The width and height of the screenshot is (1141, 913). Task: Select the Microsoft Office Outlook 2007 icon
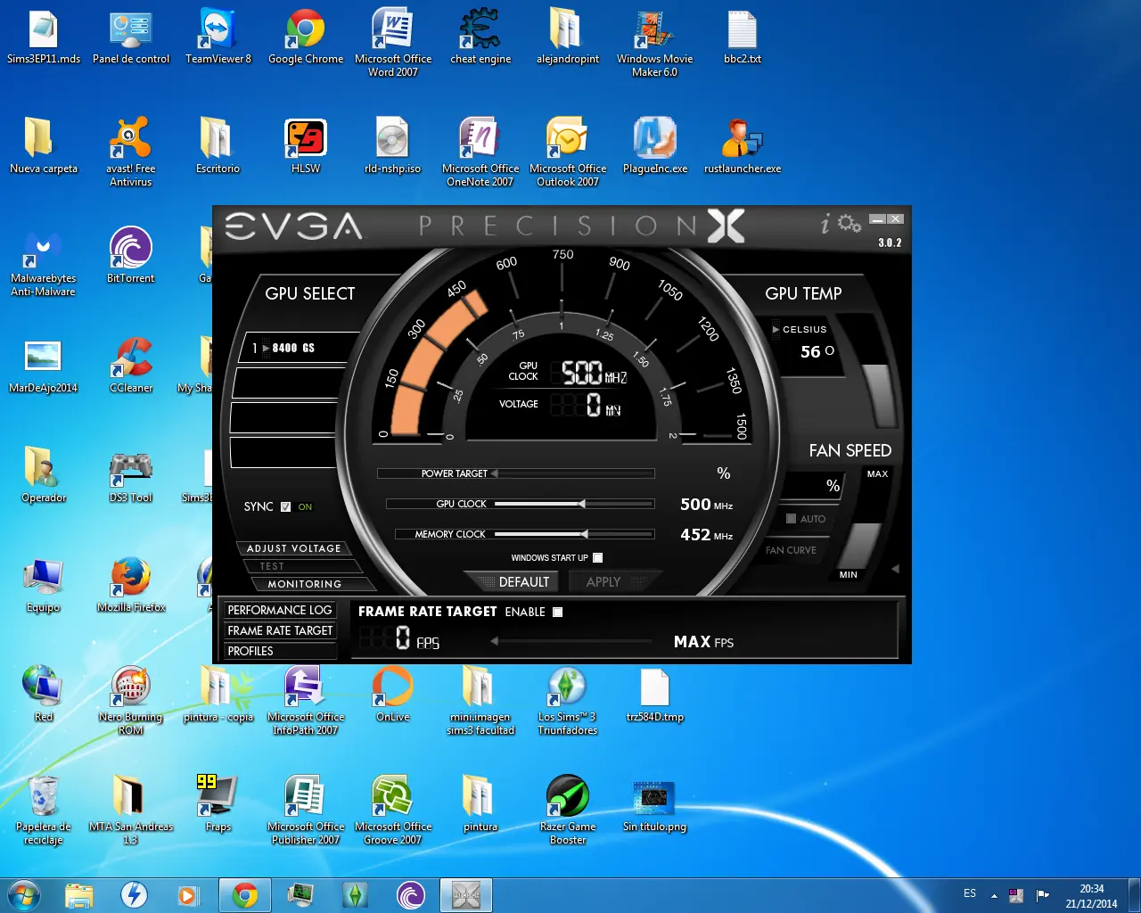568,152
